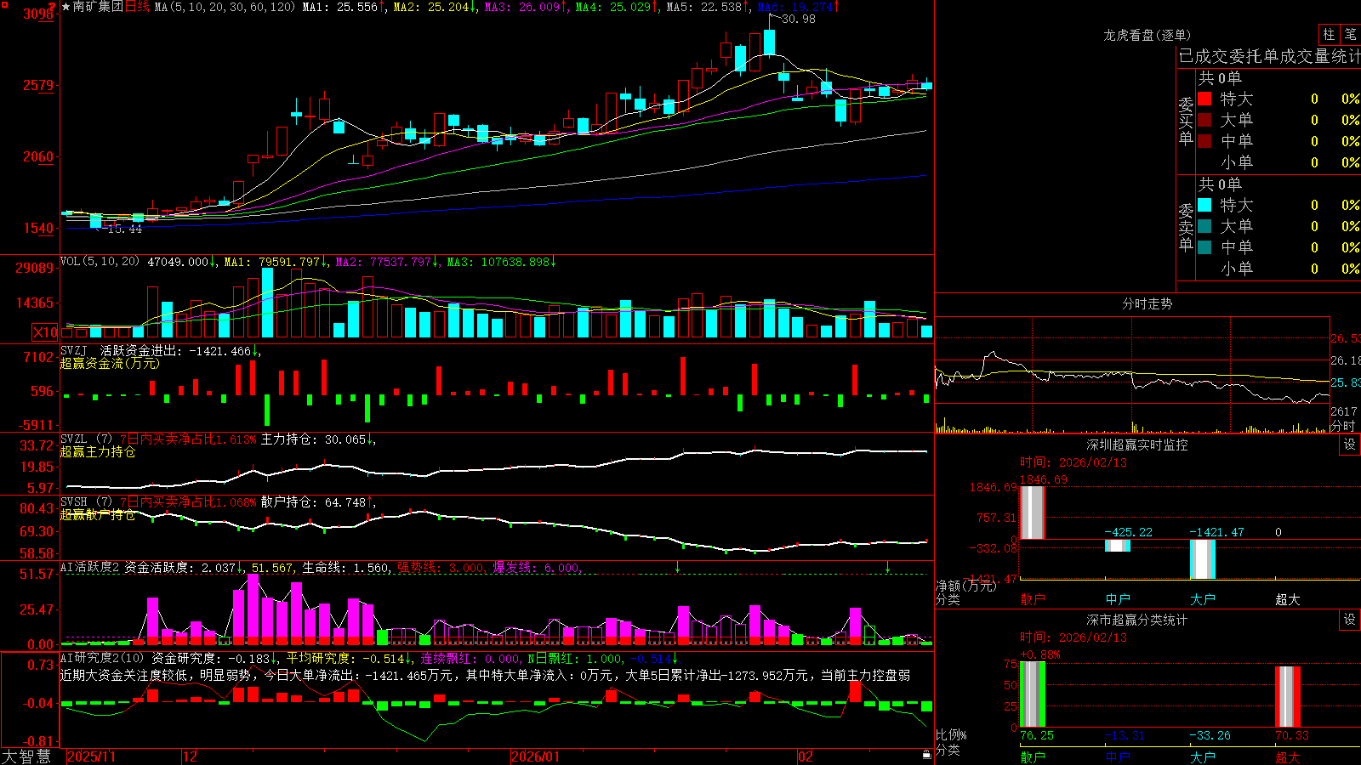This screenshot has width=1361, height=765.
Task: Click the 小单 row under 委买单
Action: pos(1278,162)
